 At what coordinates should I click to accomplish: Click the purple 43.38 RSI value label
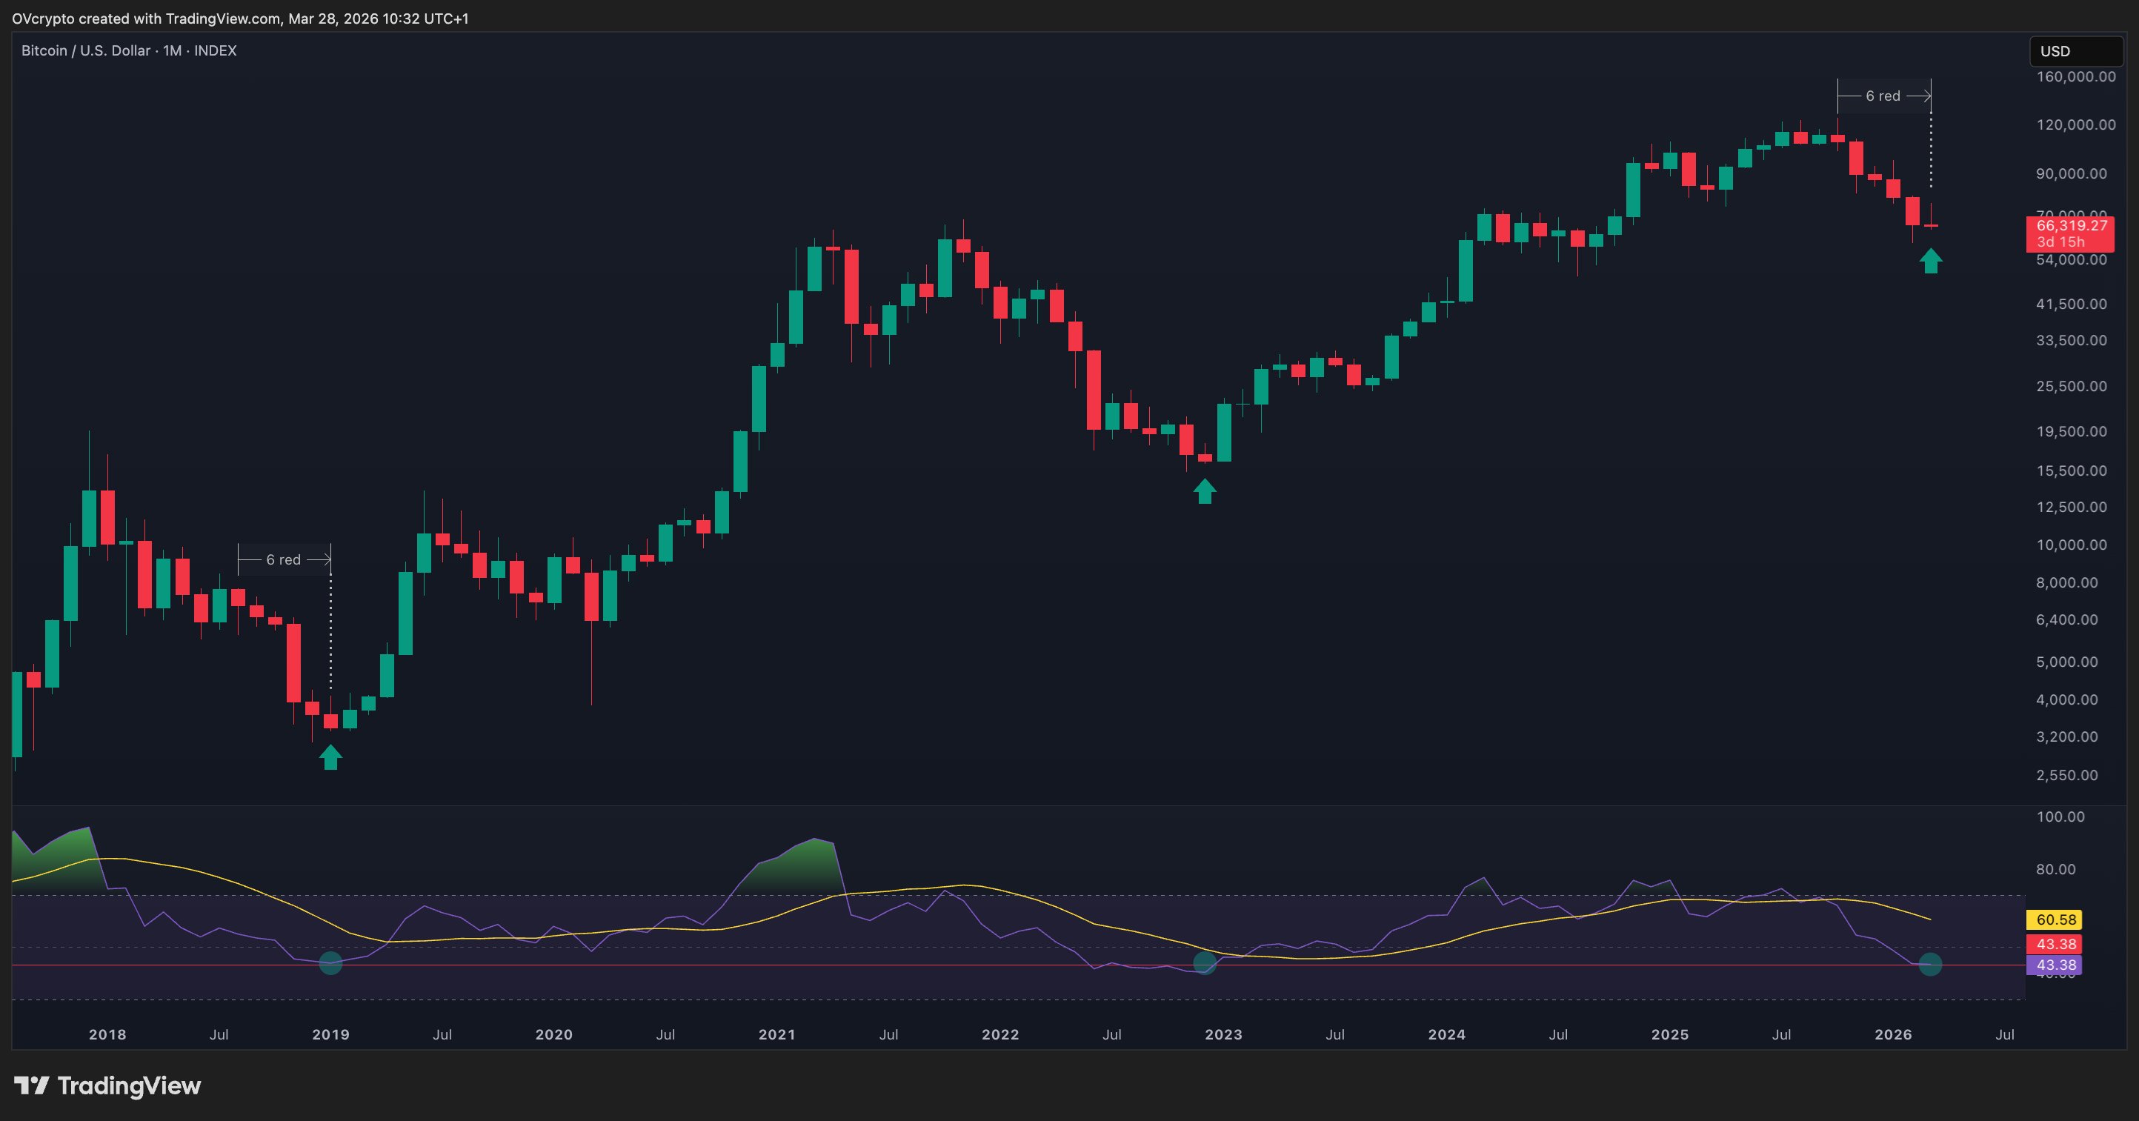coord(2056,965)
